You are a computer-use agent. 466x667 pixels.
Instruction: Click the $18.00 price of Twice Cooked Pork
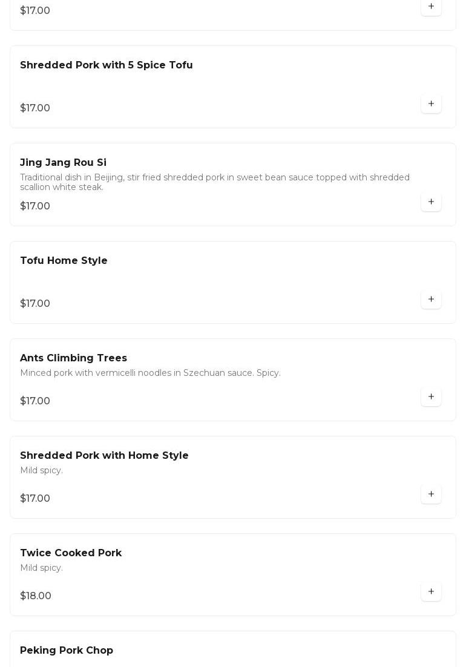click(x=36, y=596)
